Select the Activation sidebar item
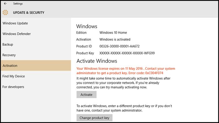Screen dimensions: 219x123 click(x=36, y=66)
